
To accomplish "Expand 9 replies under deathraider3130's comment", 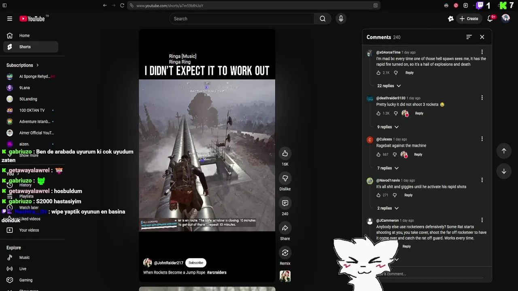I will (388, 127).
